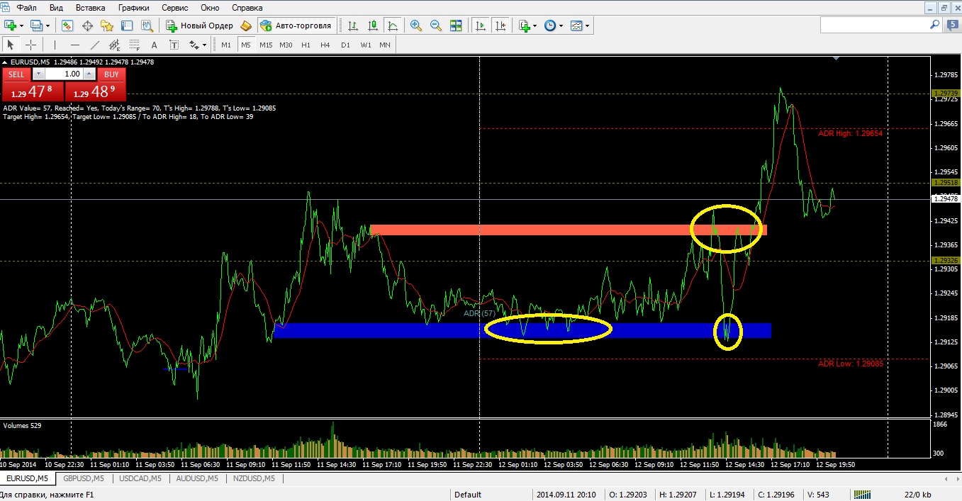Show the Terminal panel icon
Image resolution: width=962 pixels, height=501 pixels.
128,26
